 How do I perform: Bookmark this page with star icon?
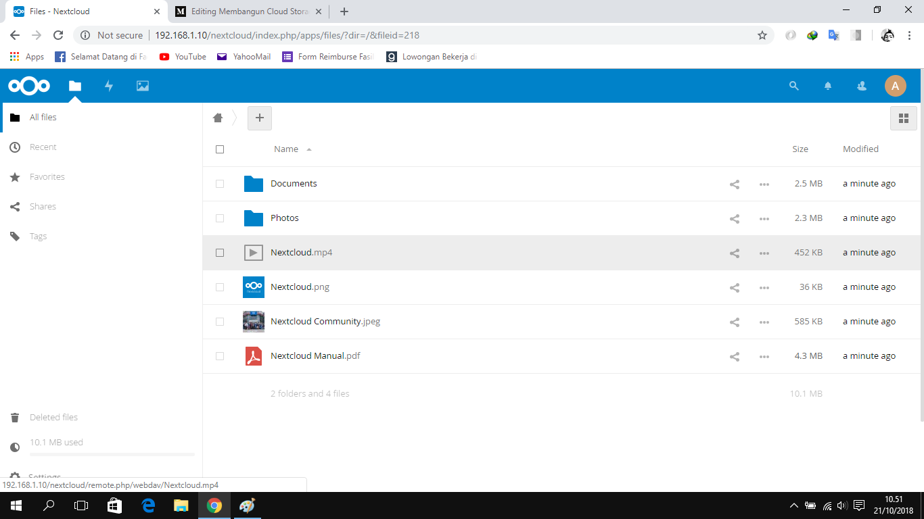click(762, 35)
